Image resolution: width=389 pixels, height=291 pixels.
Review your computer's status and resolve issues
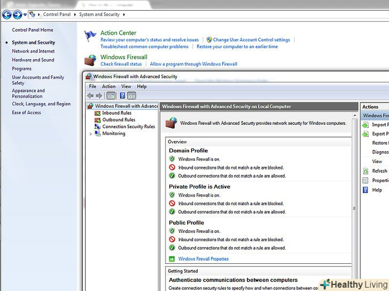pos(150,39)
